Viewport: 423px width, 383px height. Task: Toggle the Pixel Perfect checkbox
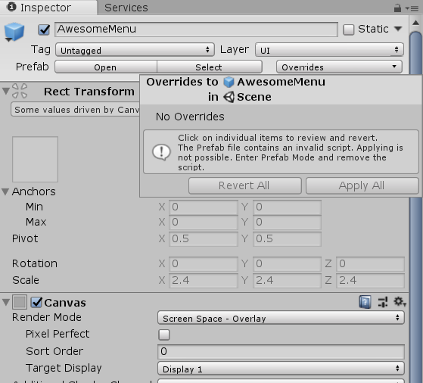[x=164, y=335]
